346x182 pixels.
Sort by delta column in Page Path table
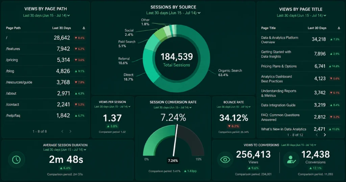(x=84, y=28)
